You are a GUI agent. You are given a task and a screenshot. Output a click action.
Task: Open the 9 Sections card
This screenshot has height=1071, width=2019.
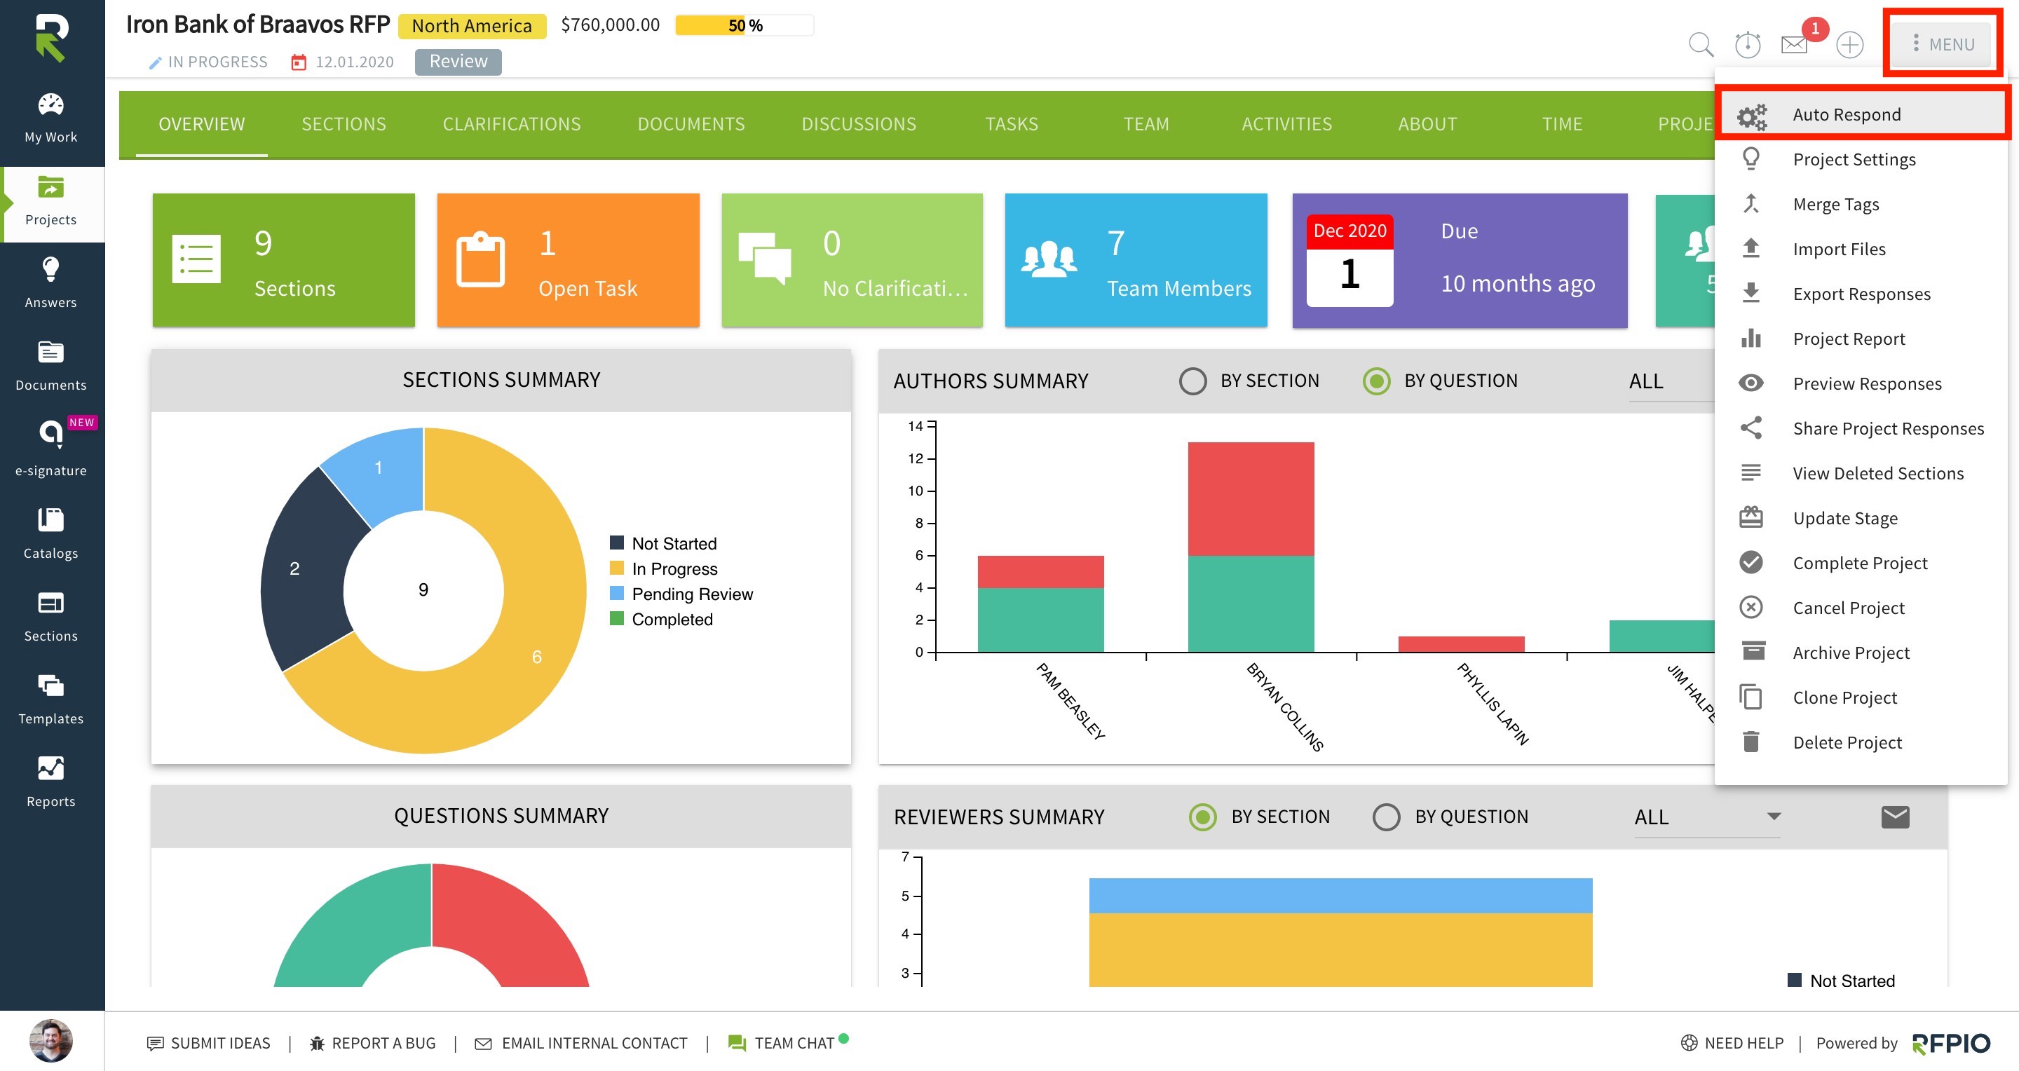(x=284, y=260)
